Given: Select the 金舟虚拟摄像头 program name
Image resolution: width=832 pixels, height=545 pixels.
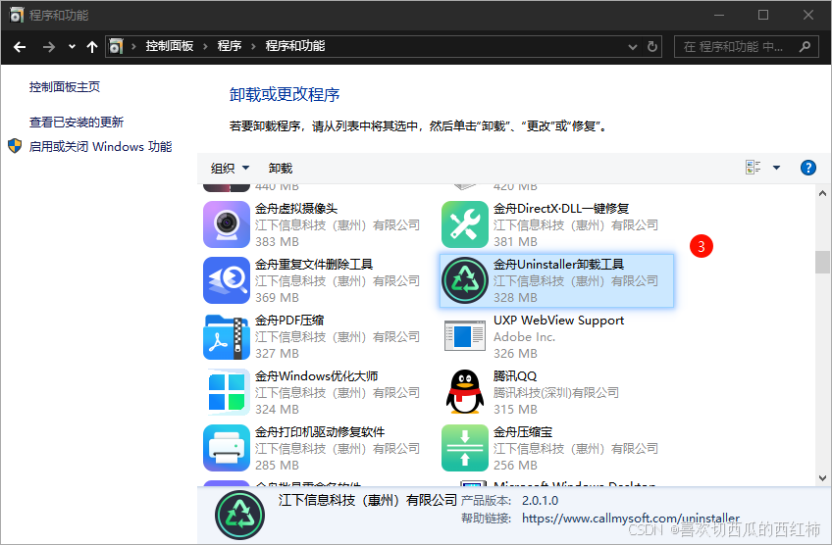Looking at the screenshot, I should [296, 209].
